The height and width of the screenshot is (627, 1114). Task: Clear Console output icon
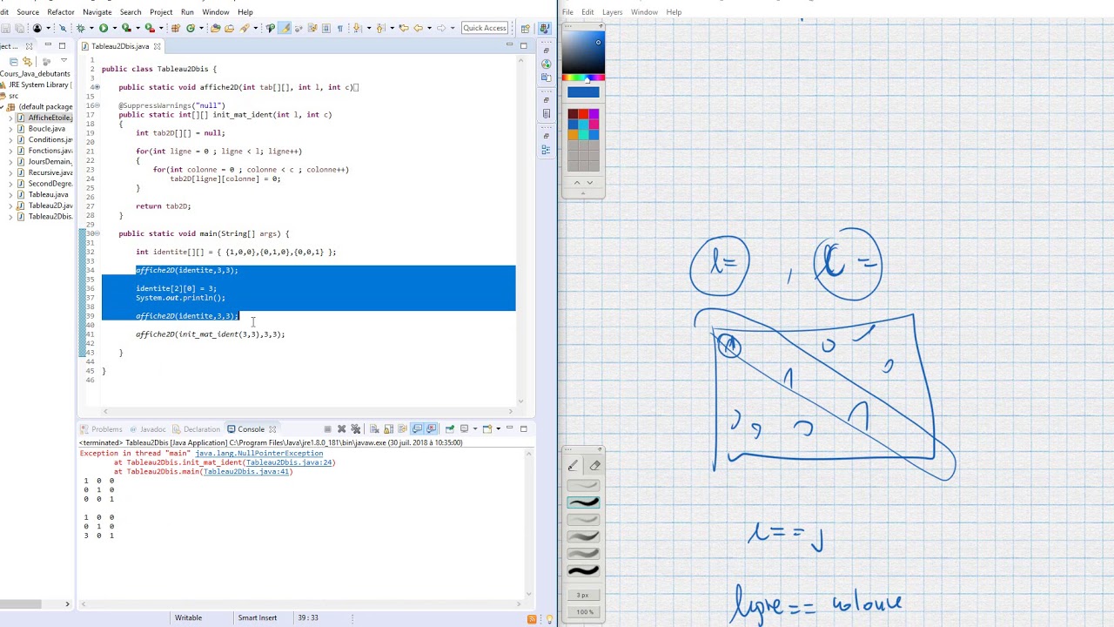[374, 428]
